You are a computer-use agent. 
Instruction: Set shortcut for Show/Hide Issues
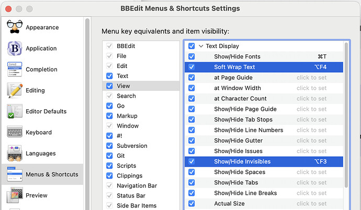tap(311, 151)
